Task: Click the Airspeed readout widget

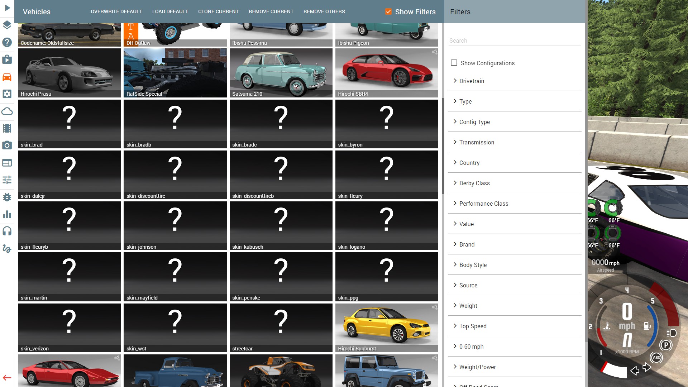Action: click(605, 265)
